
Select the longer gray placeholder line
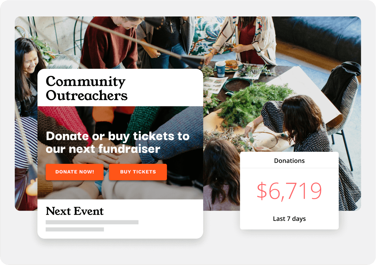[92, 222]
